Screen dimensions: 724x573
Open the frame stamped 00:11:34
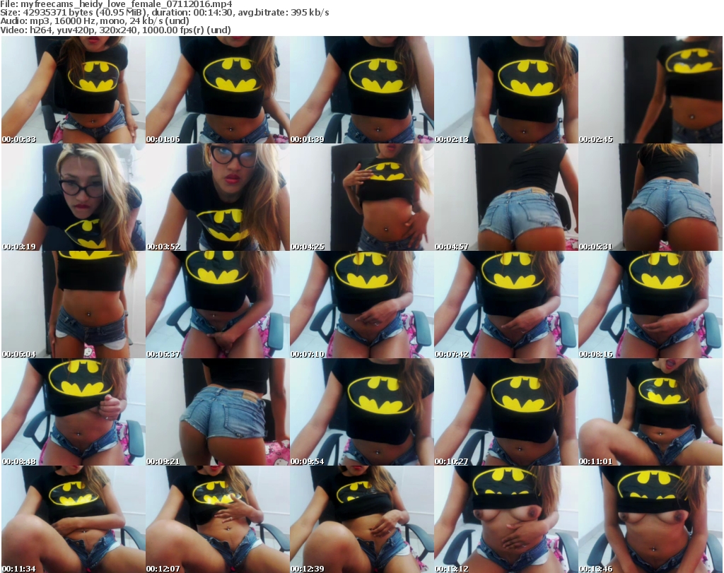click(74, 519)
